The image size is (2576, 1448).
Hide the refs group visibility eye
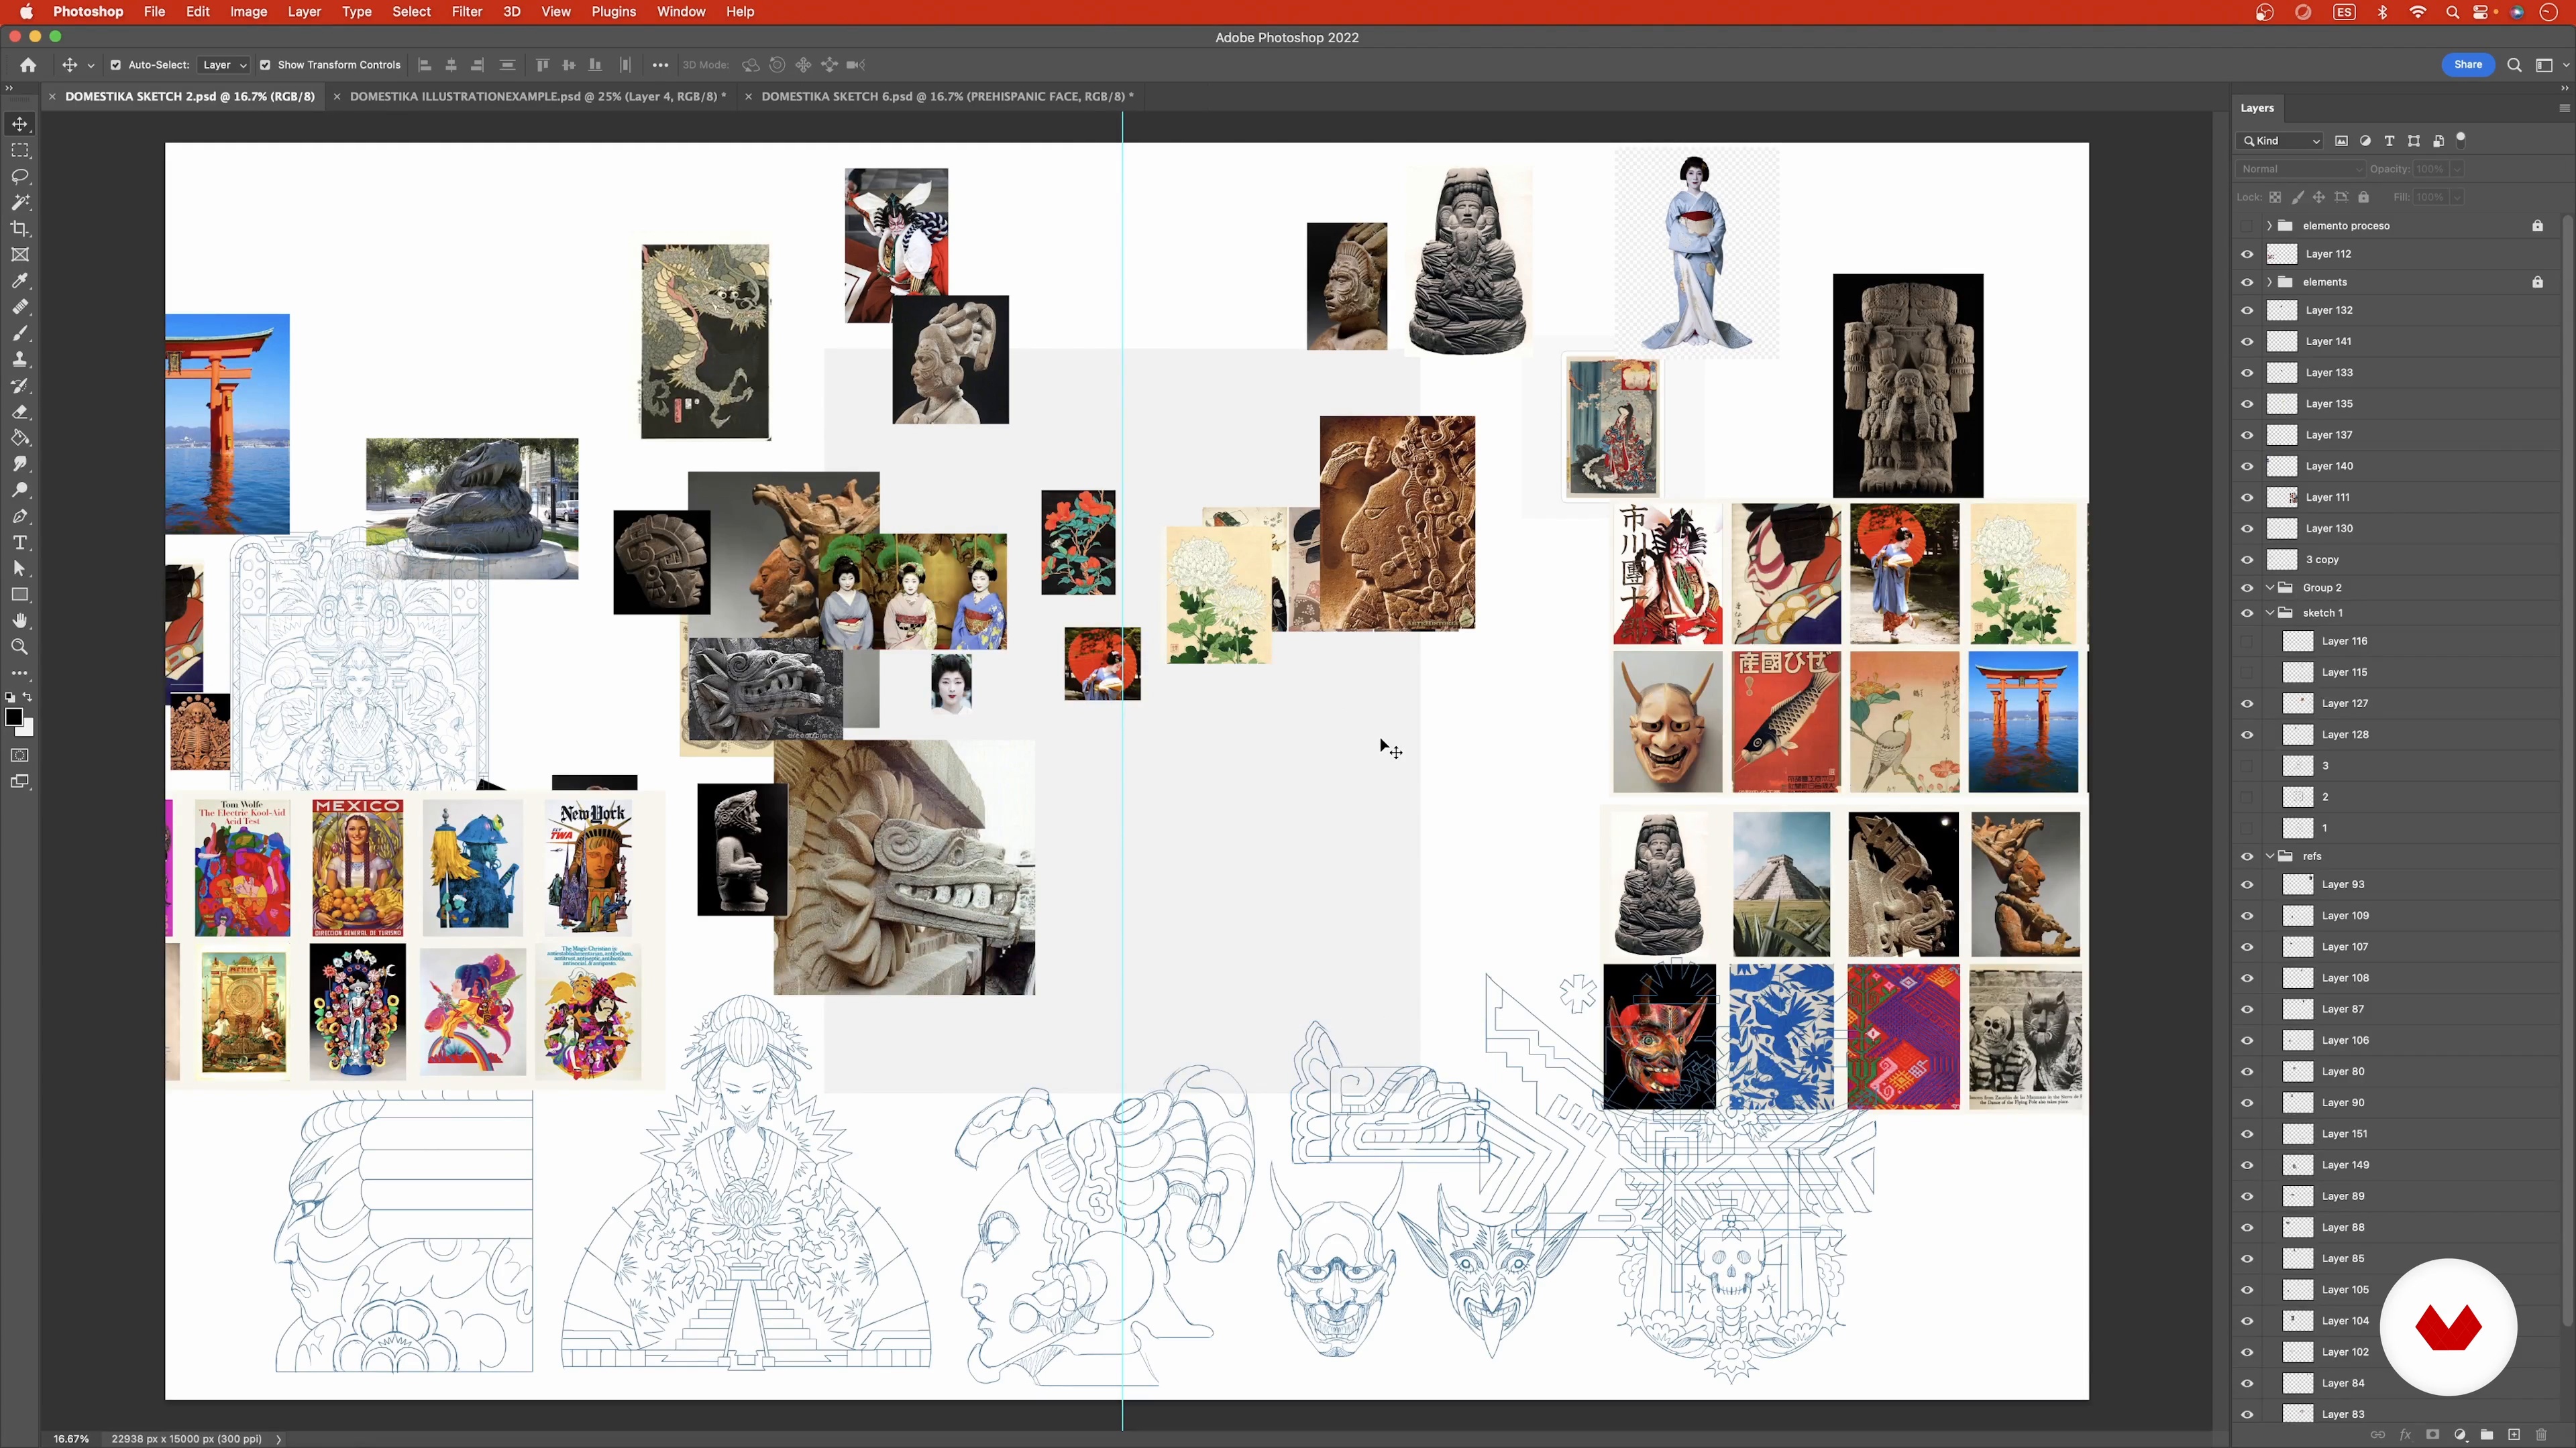click(x=2247, y=857)
